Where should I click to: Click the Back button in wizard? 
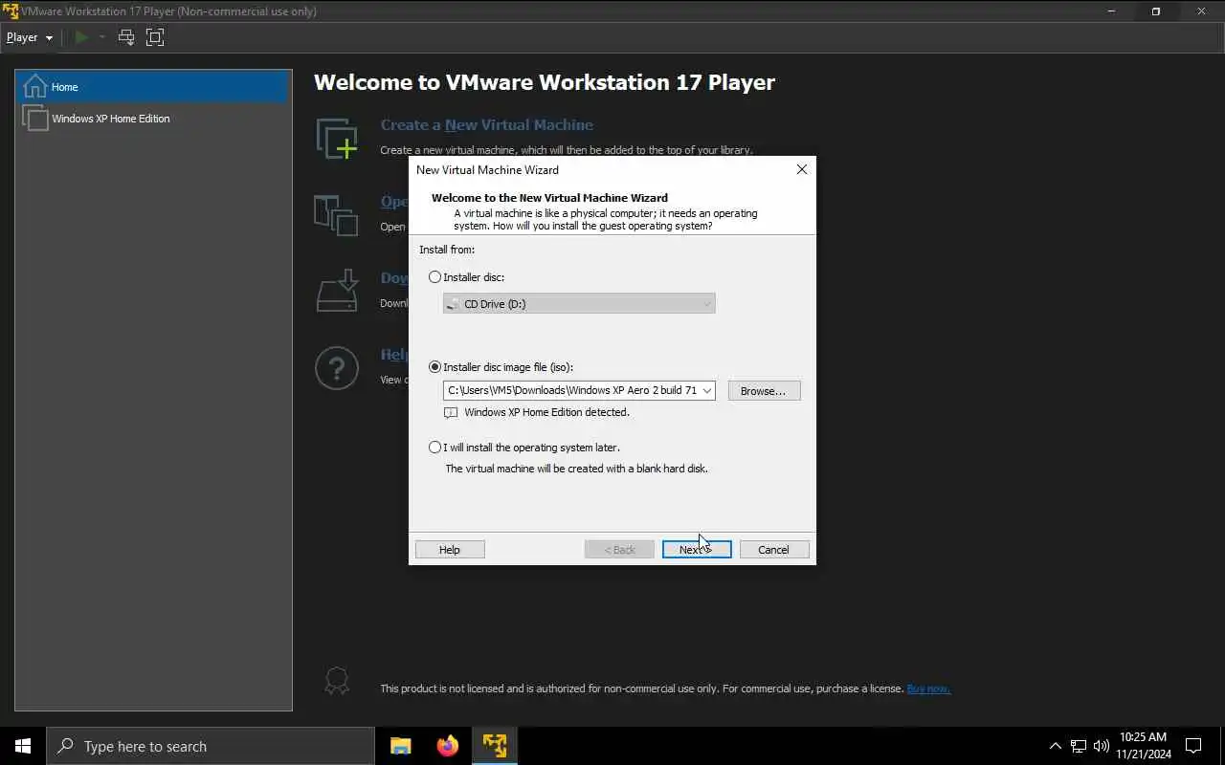coord(619,550)
